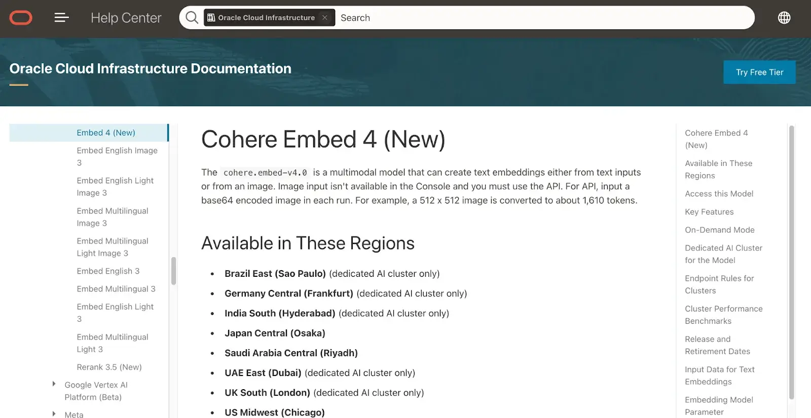
Task: Go to Cluster Performance Benchmarks section
Action: click(x=723, y=315)
